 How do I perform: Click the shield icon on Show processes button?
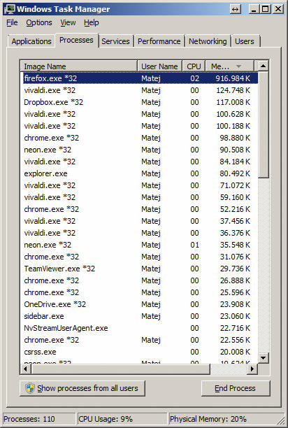pos(30,388)
